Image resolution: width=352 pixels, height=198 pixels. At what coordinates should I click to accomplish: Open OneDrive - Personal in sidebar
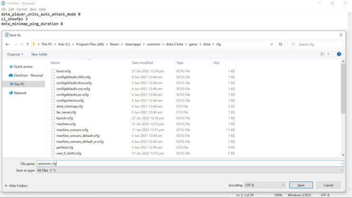[x=28, y=75]
